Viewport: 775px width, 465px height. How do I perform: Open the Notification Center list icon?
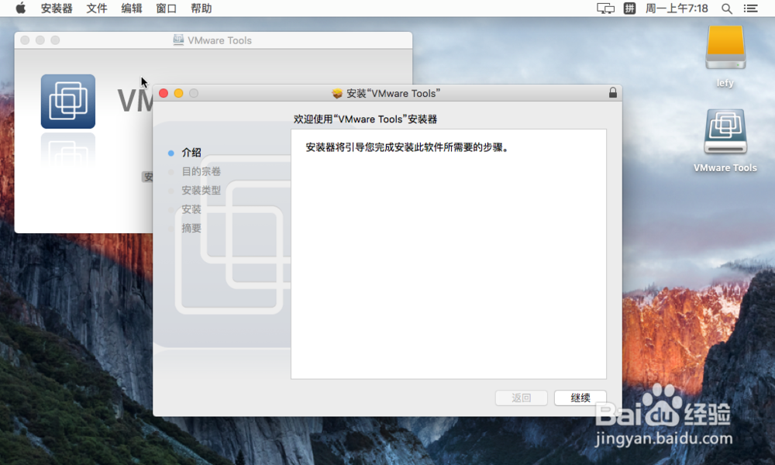(x=750, y=9)
